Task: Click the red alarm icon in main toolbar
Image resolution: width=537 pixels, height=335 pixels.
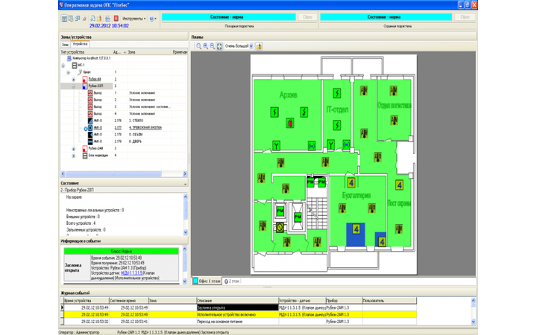Action: (x=116, y=18)
